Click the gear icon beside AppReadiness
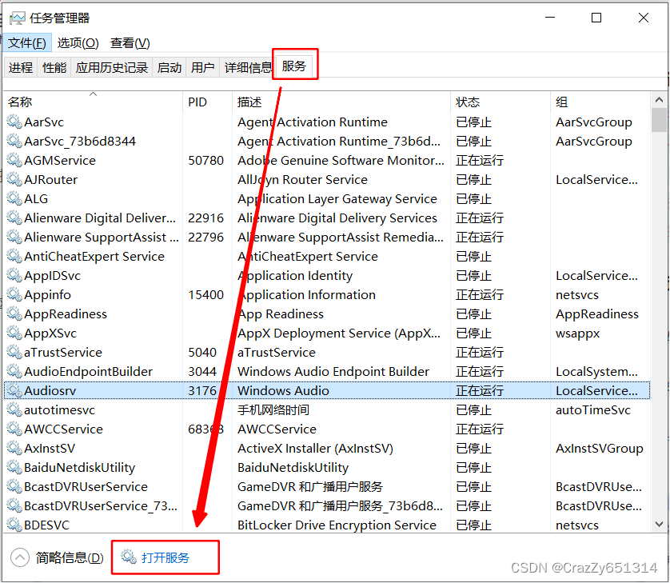The image size is (670, 583). pos(14,314)
